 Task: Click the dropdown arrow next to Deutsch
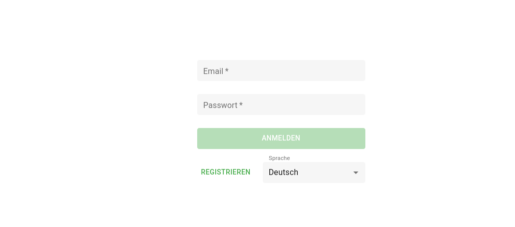(356, 172)
